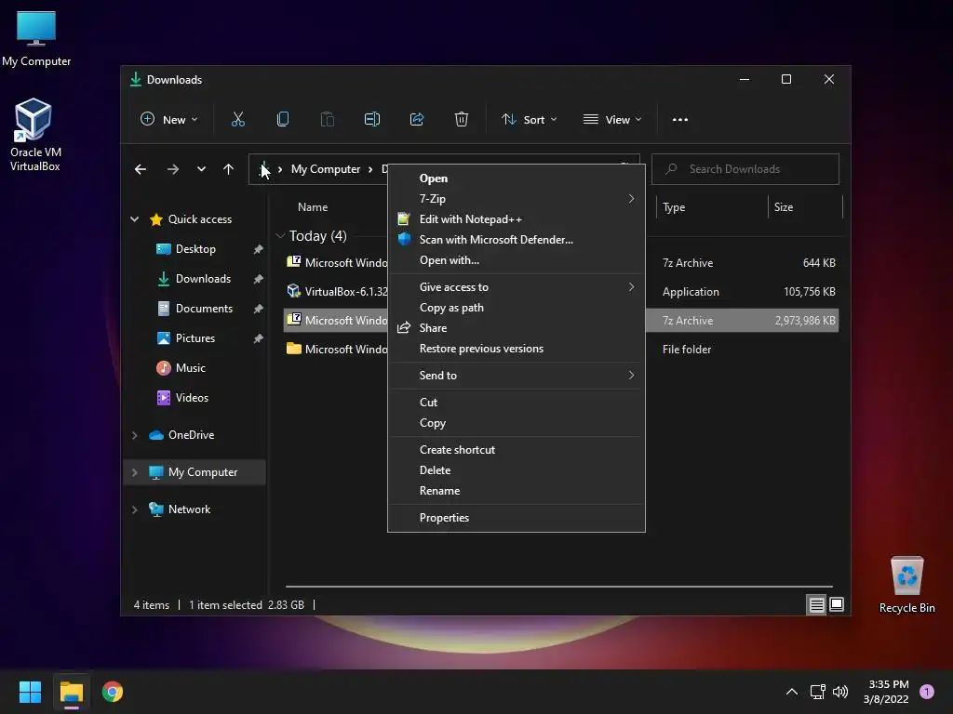Screen dimensions: 953x714
Task: Click the Copy toolbar icon
Action: click(x=283, y=120)
